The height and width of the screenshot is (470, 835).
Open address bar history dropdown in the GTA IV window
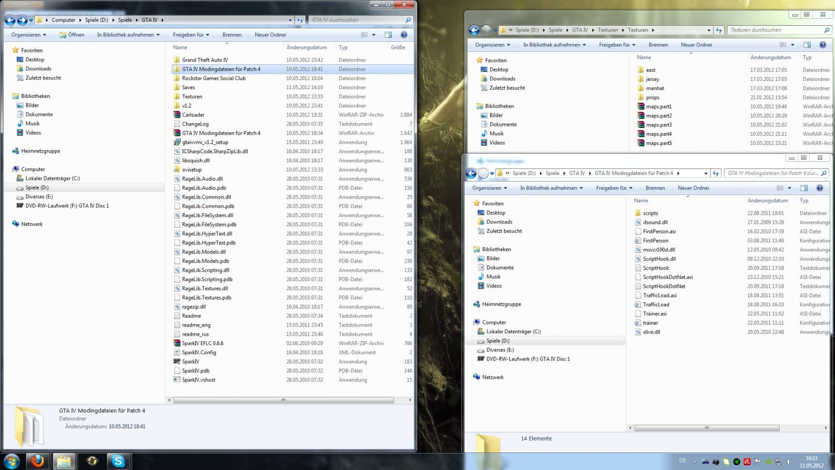tap(290, 20)
